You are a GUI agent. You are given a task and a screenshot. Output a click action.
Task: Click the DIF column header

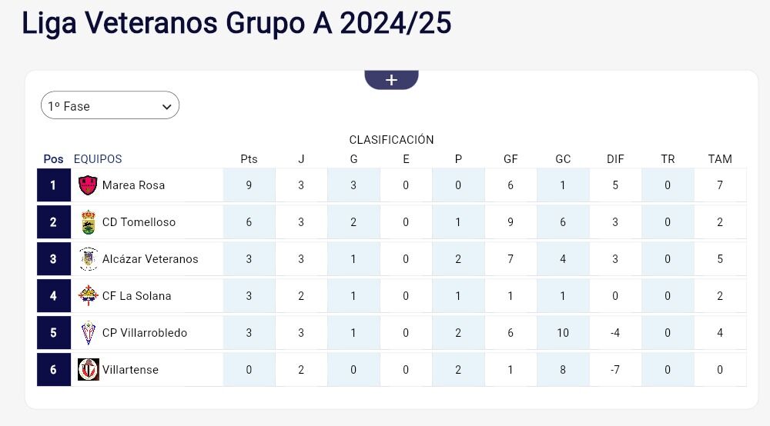pyautogui.click(x=615, y=159)
